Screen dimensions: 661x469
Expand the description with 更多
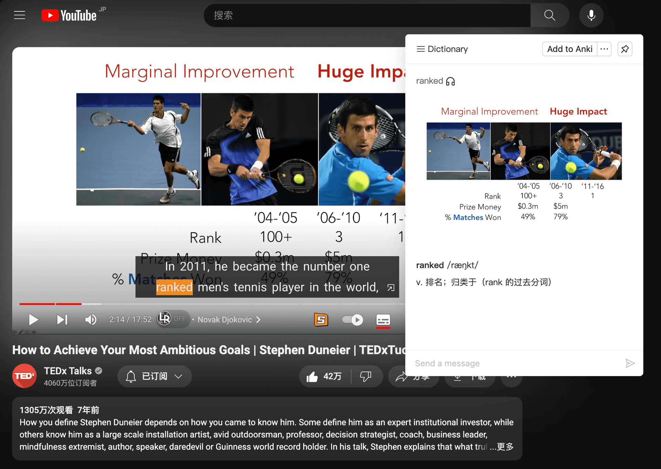coord(505,447)
